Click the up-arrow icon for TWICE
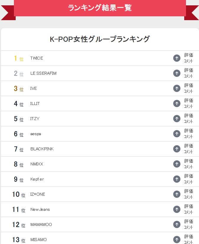The height and width of the screenshot is (244, 199). (177, 58)
